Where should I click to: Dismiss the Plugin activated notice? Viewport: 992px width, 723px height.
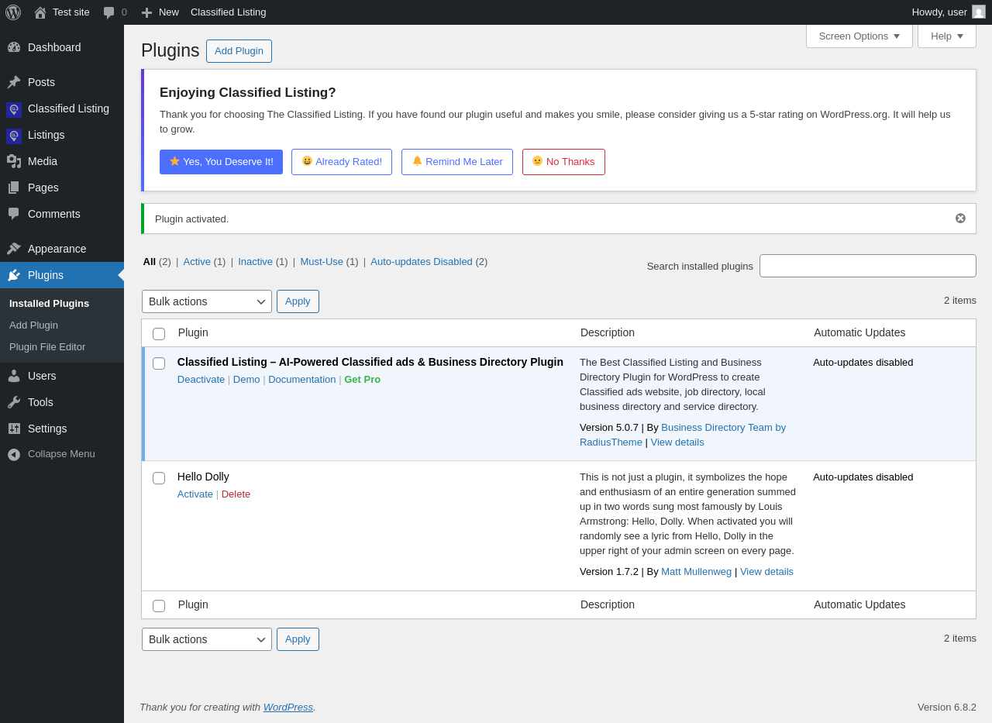pos(960,219)
